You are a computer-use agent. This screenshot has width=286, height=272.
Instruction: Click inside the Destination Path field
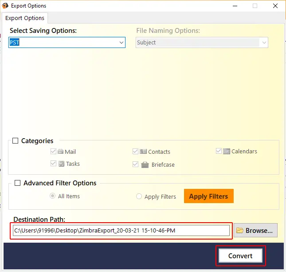[x=121, y=230]
